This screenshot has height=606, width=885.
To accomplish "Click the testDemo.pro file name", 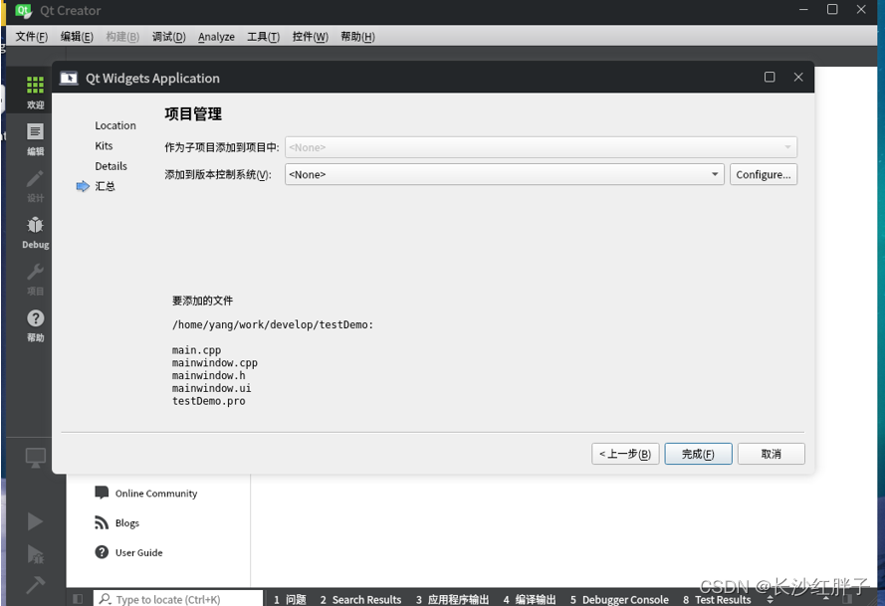I will (x=208, y=401).
